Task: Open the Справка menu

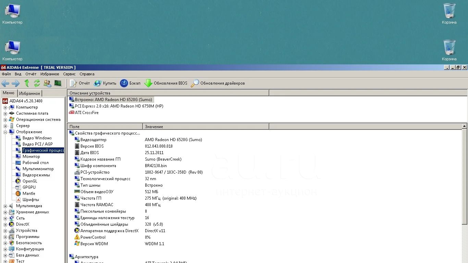Action: 87,74
